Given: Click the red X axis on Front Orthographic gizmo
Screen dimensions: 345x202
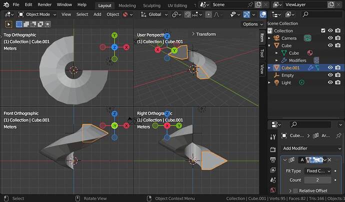Looking at the screenshot, I should pyautogui.click(x=126, y=125).
